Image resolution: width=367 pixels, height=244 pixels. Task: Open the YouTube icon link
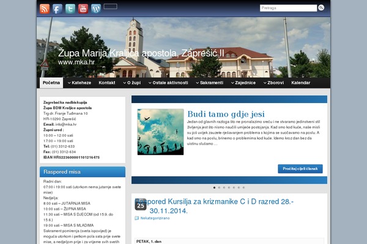pos(83,9)
